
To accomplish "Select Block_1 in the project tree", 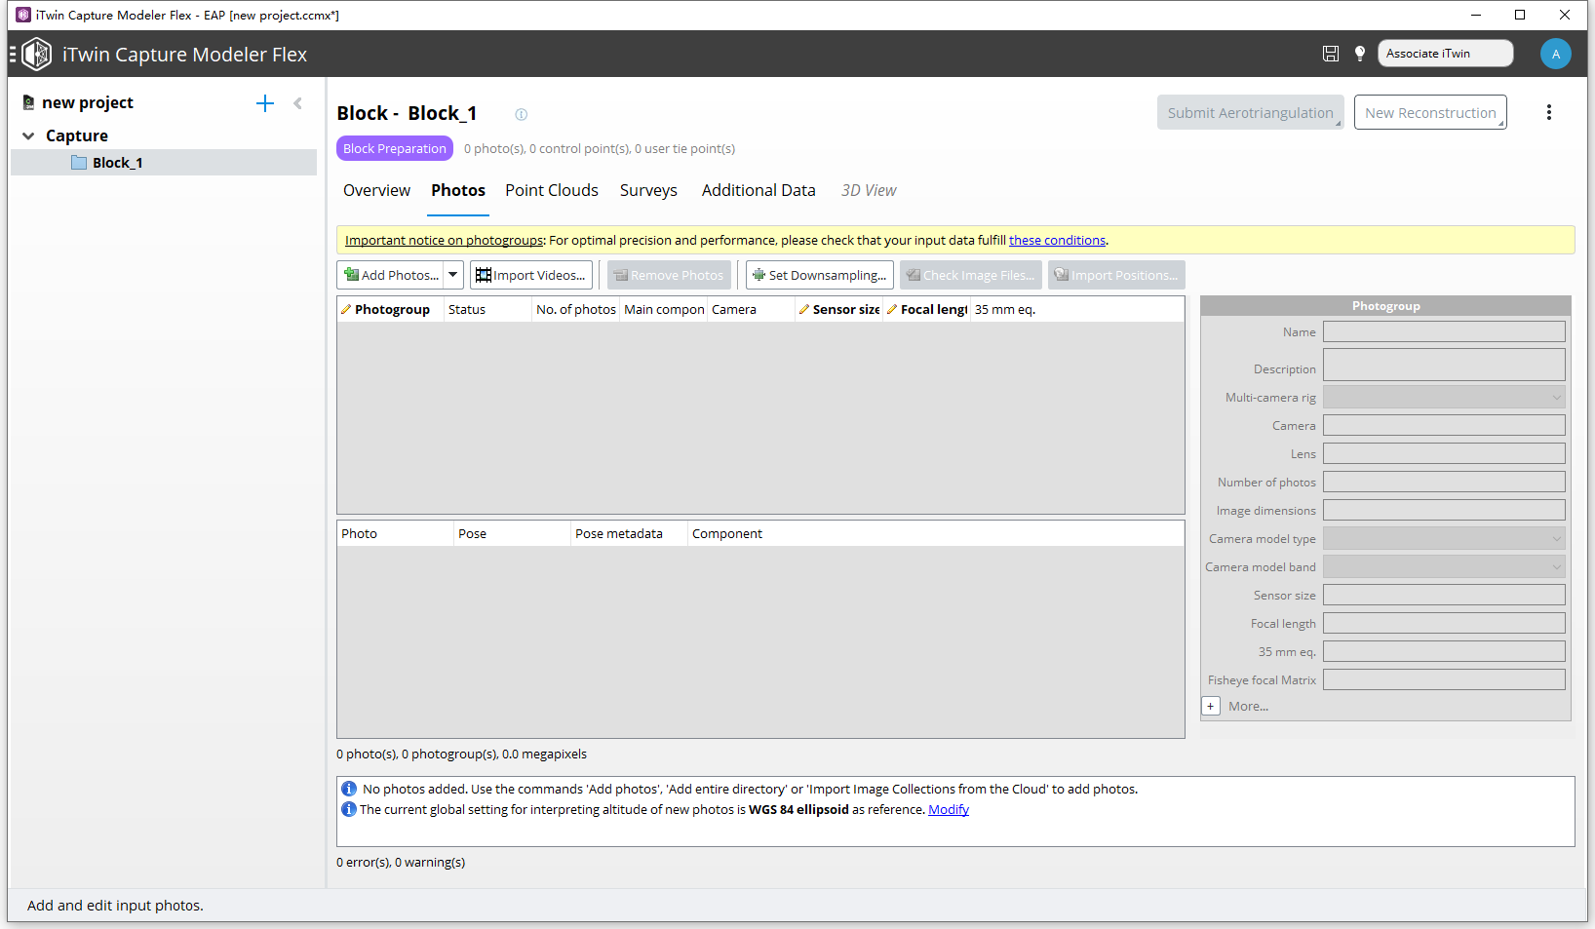I will [x=117, y=163].
